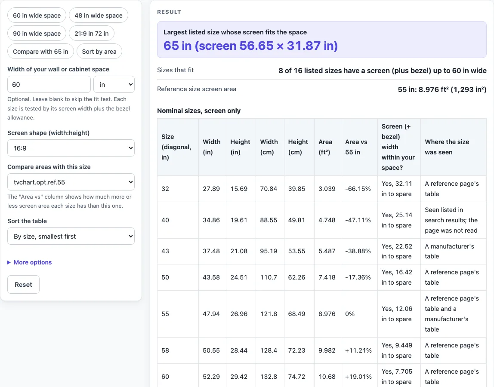Click the "55 in: 8.976 ft² (1,293 in²)" value
This screenshot has height=387, width=494.
[x=442, y=89]
